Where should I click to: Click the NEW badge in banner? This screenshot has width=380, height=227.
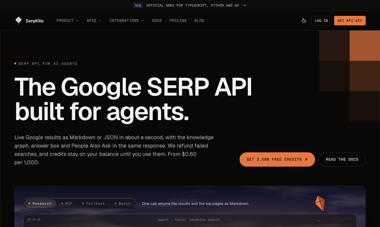coord(138,5)
